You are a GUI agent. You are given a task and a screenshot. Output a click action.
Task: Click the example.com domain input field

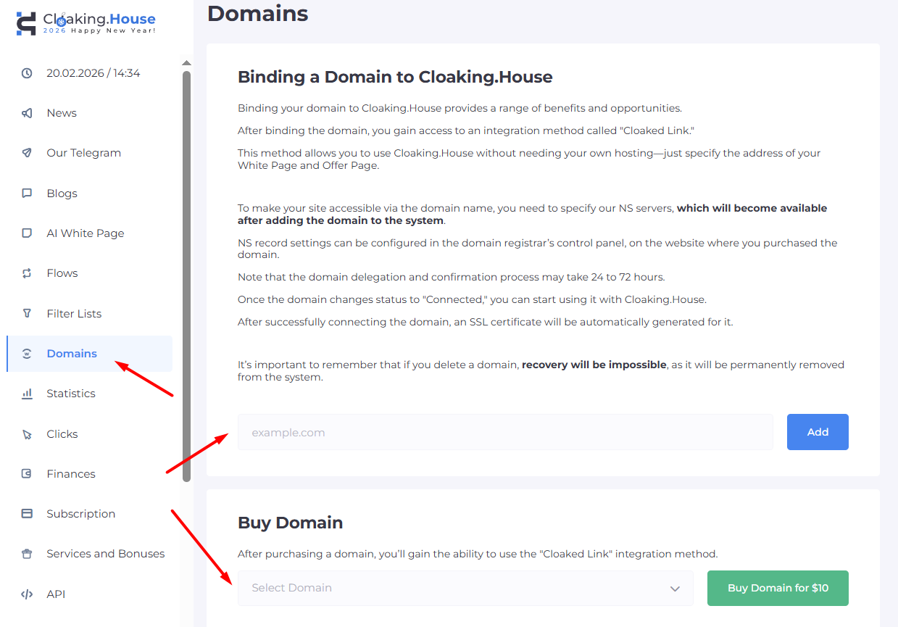[504, 433]
